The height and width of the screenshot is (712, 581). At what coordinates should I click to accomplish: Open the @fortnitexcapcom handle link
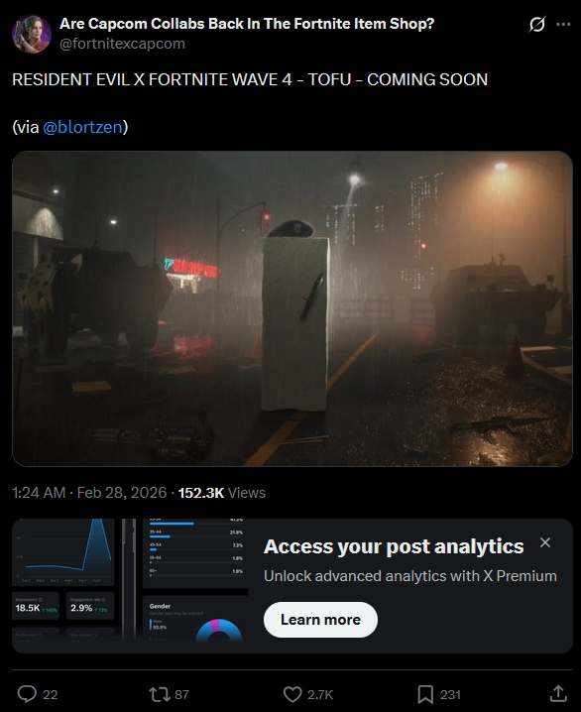point(122,44)
